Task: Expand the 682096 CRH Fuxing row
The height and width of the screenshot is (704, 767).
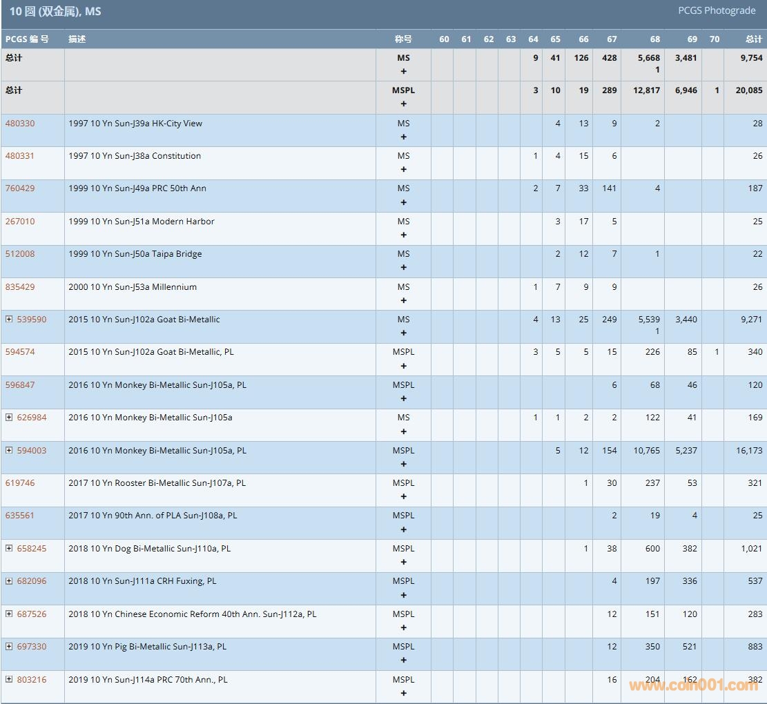Action: (x=9, y=581)
